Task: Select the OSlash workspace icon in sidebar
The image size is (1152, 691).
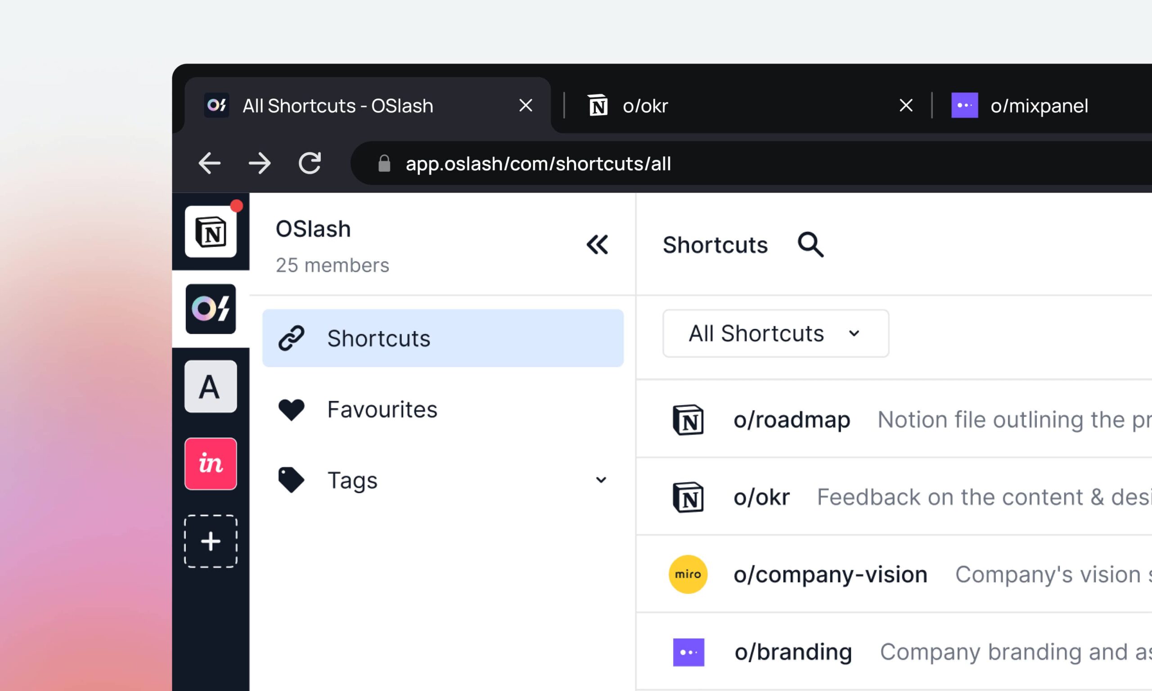Action: click(211, 309)
